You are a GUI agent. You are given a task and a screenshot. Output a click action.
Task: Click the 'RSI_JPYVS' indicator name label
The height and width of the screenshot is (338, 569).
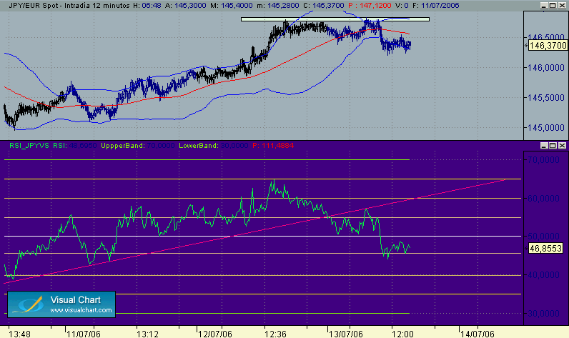point(29,146)
